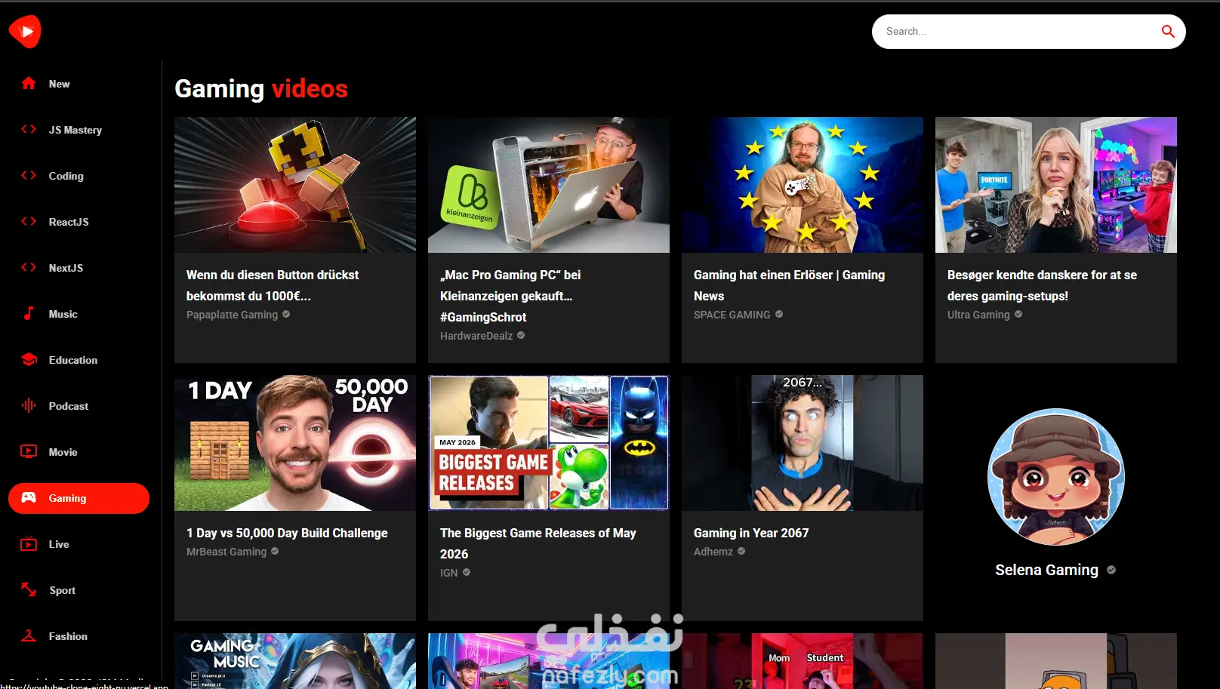The width and height of the screenshot is (1220, 689).
Task: Click title 'Besøger kendte danskere' video
Action: pos(1042,285)
